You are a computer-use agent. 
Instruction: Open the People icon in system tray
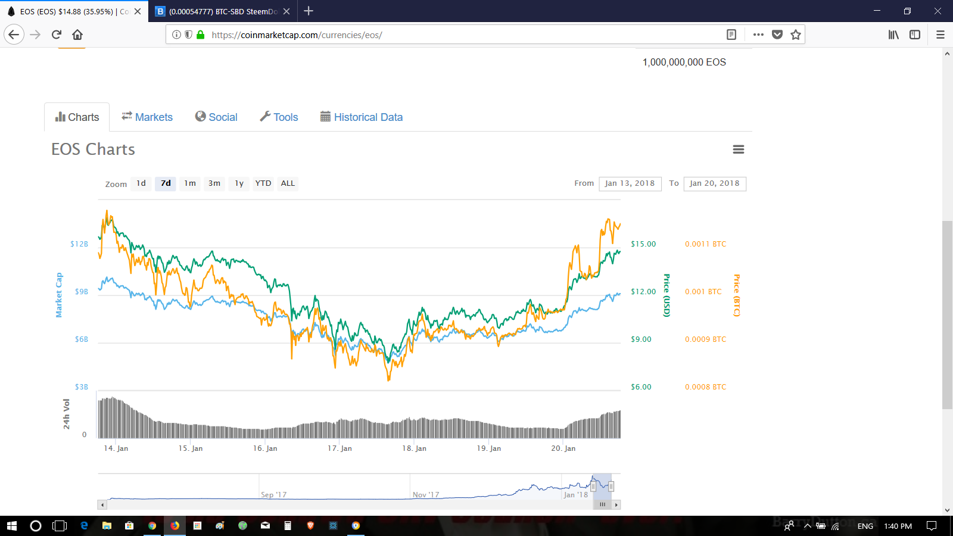click(789, 526)
